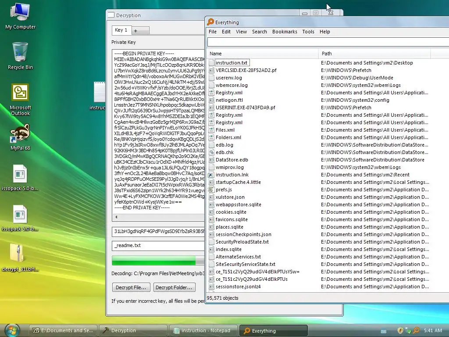
Task: Click the DataStore.edb file icon
Action: coord(211,160)
